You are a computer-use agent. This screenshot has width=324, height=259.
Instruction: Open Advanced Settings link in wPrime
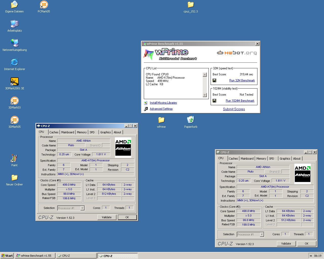pos(161,109)
